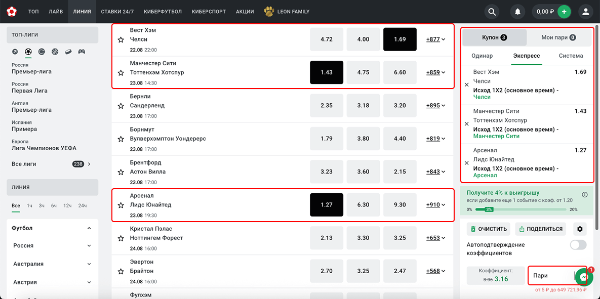Open the АКЦИИ promotions tab
The image size is (600, 299).
coord(245,12)
